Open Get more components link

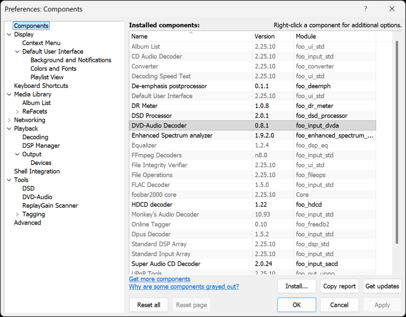(159, 279)
